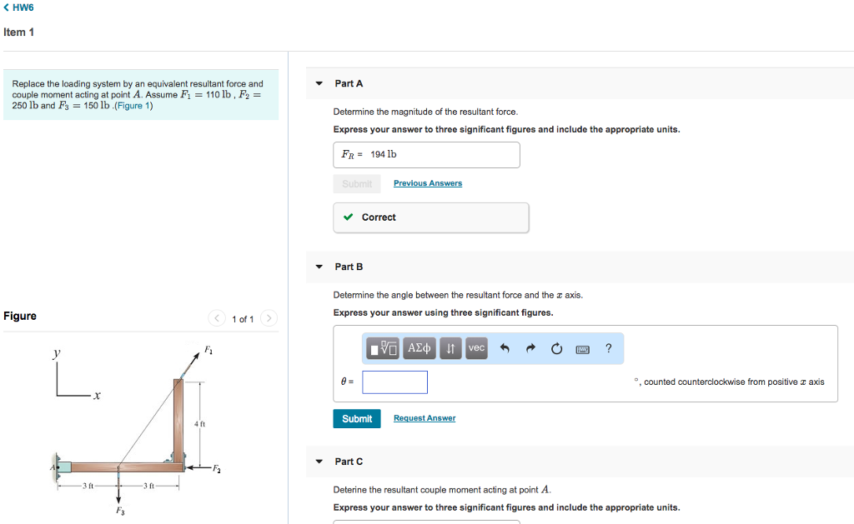Click inside the theta answer input field
The image size is (854, 524).
(x=394, y=382)
